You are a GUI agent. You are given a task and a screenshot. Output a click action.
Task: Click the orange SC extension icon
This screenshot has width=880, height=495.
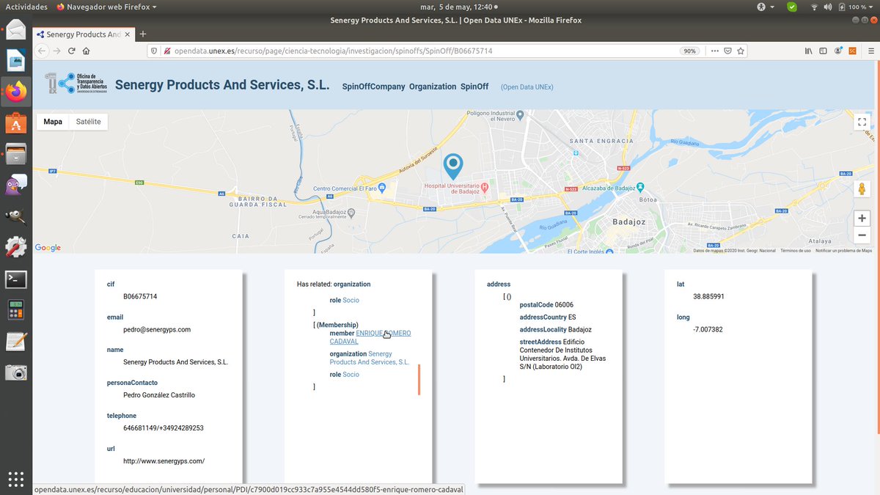pos(852,51)
